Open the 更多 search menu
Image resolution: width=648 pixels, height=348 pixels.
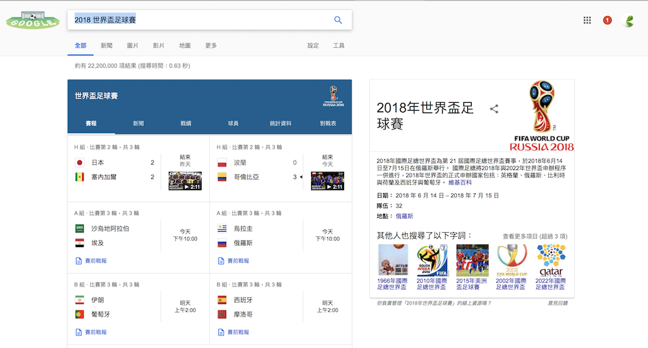211,45
